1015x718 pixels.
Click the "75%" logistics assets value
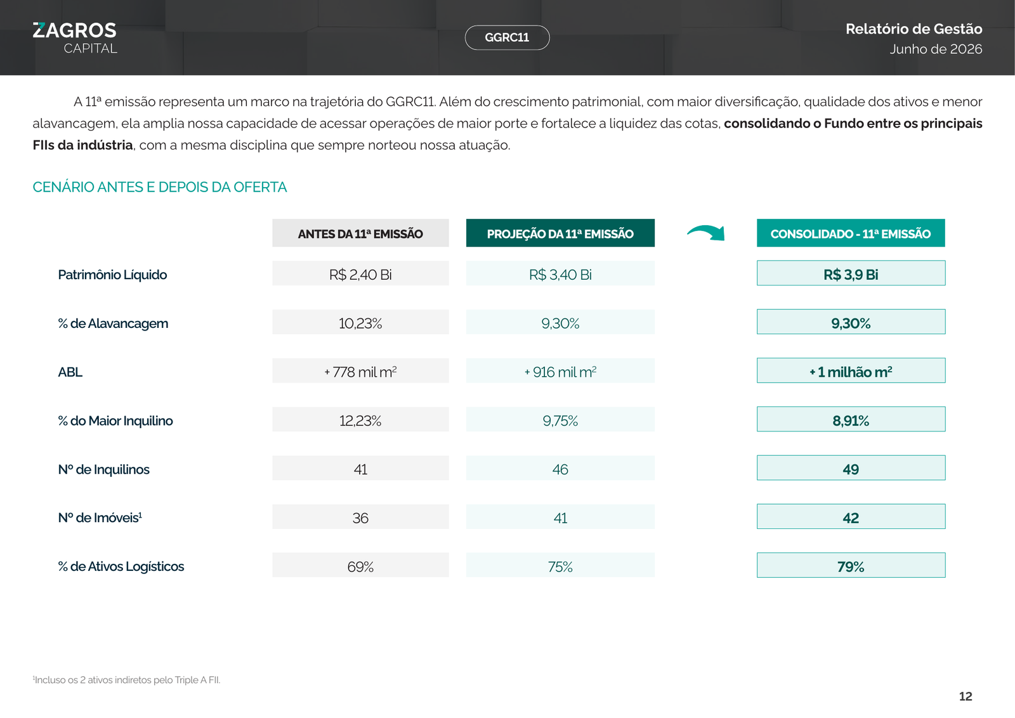click(x=560, y=566)
